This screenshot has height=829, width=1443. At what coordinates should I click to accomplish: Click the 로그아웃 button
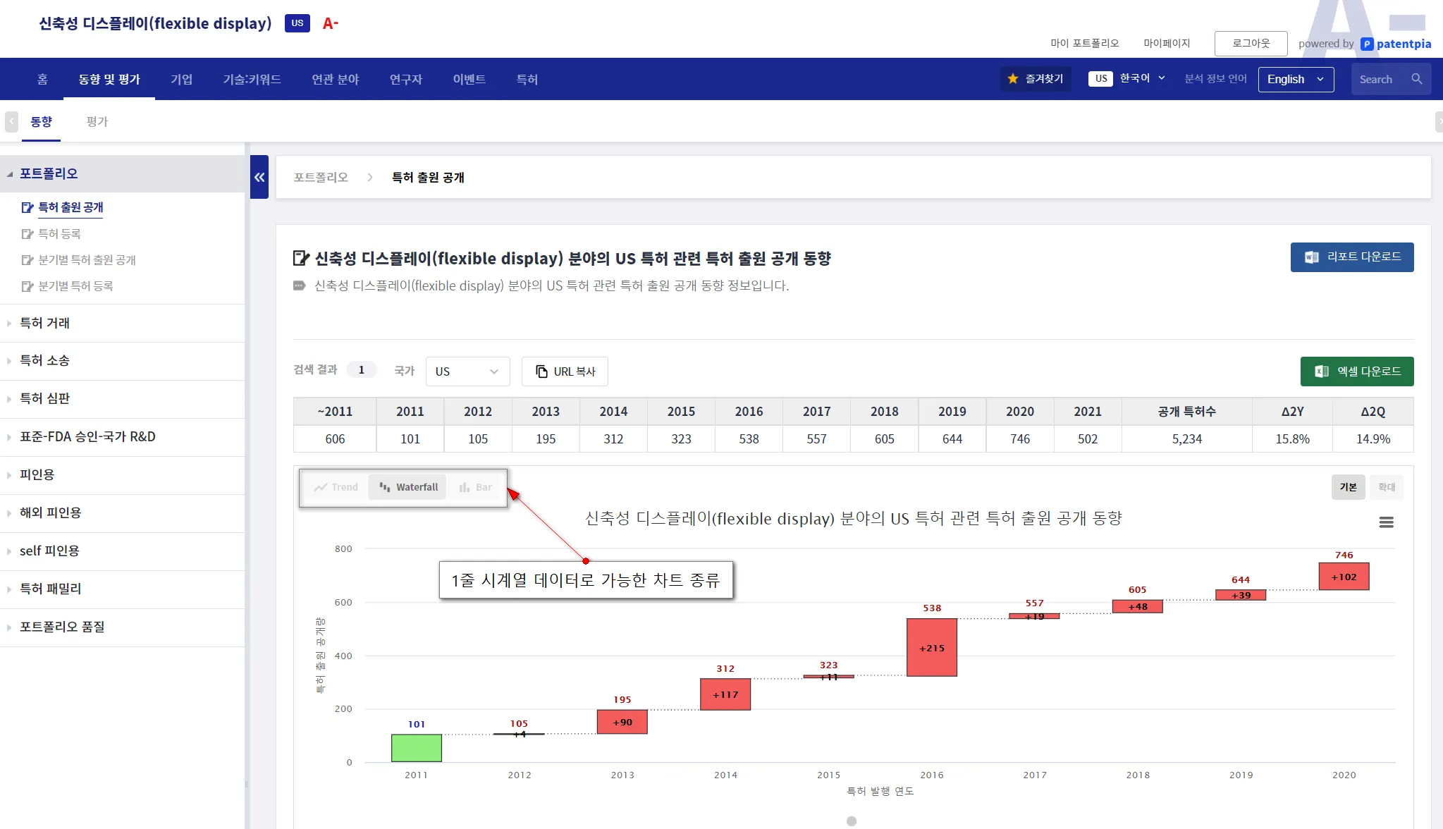(x=1251, y=44)
